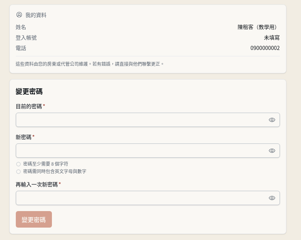The height and width of the screenshot is (240, 301).
Task: Click the 電話 label
Action: [21, 48]
